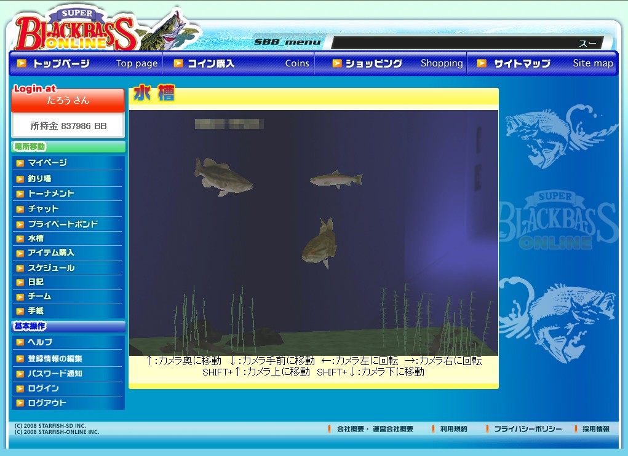Click the arrow icon next to 日記
The height and width of the screenshot is (456, 628).
pos(20,282)
